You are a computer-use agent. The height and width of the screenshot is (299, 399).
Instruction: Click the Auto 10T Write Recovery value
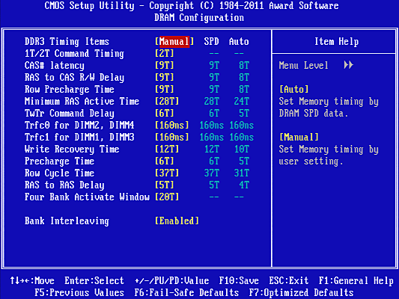[x=242, y=149]
